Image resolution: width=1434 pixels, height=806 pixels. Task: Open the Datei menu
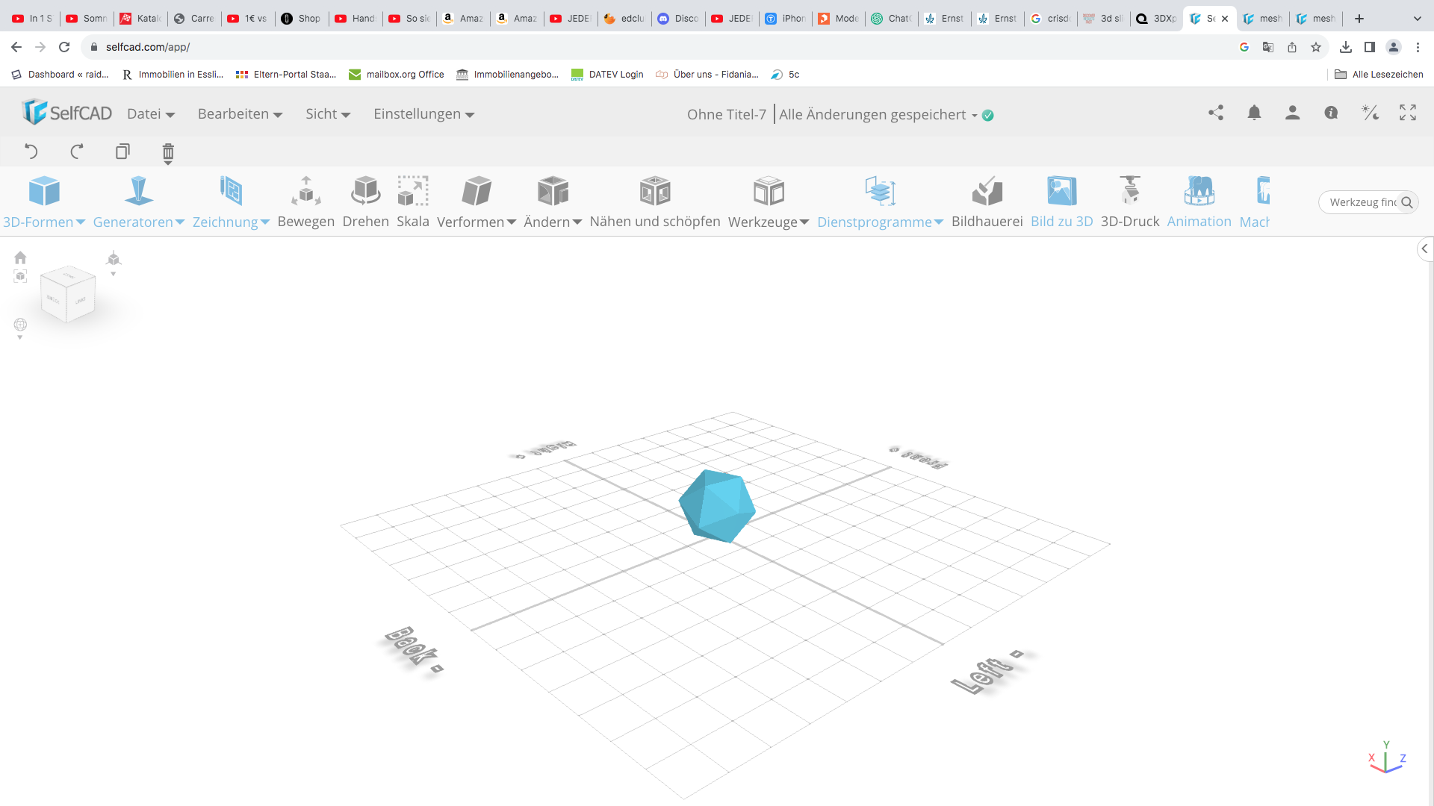[x=151, y=114]
